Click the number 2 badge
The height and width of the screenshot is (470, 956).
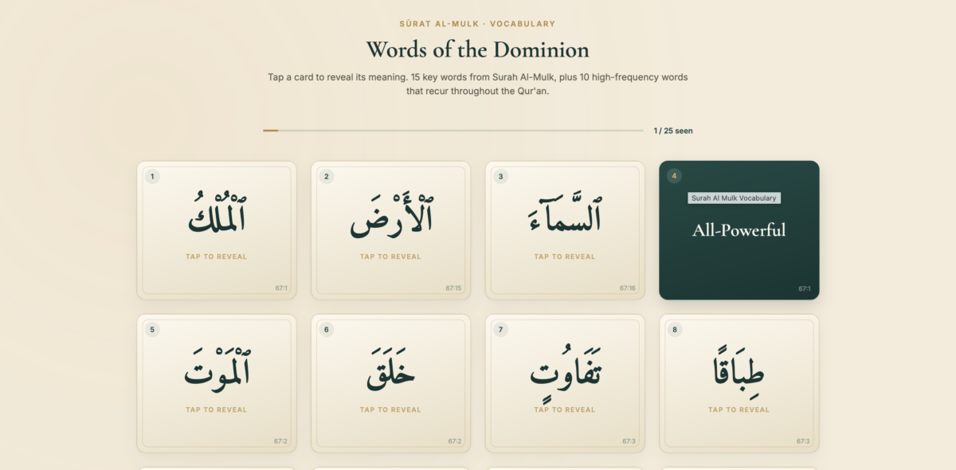click(327, 176)
